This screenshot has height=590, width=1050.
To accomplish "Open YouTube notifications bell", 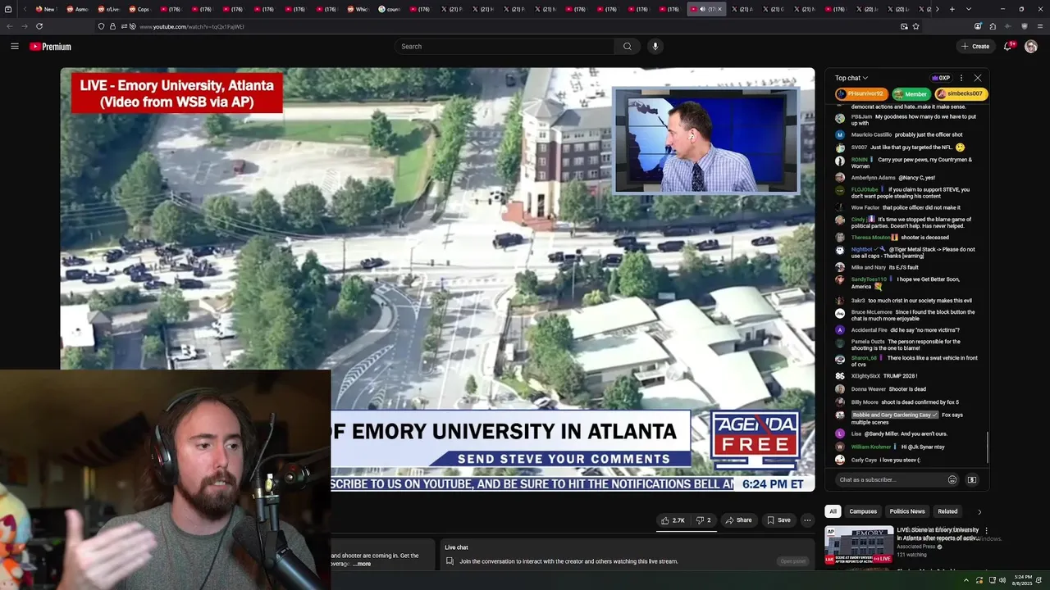I will click(1009, 47).
